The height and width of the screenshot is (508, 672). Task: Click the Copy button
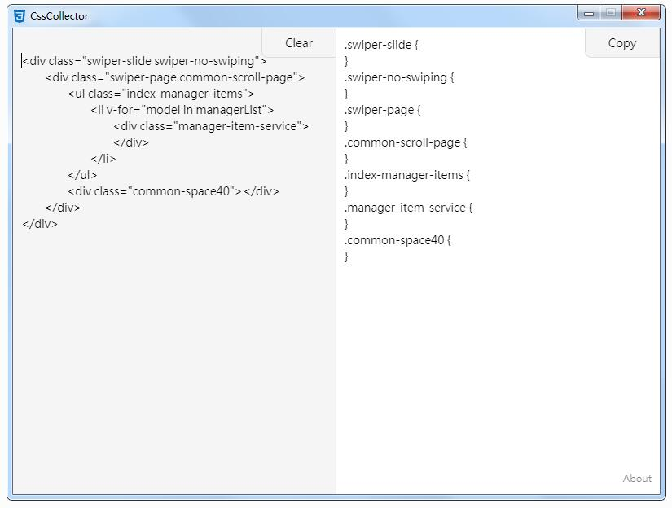(x=621, y=43)
